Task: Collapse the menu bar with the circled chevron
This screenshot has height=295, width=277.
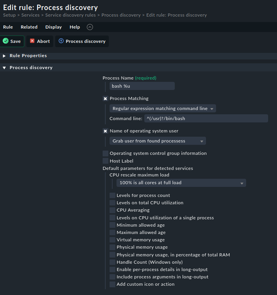Action: click(90, 27)
